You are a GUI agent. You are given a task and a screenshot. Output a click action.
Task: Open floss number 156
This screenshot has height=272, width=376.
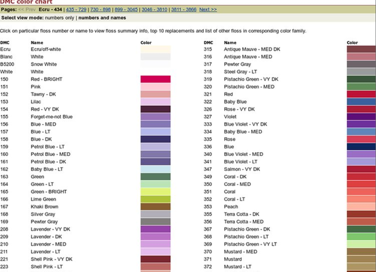4,124
